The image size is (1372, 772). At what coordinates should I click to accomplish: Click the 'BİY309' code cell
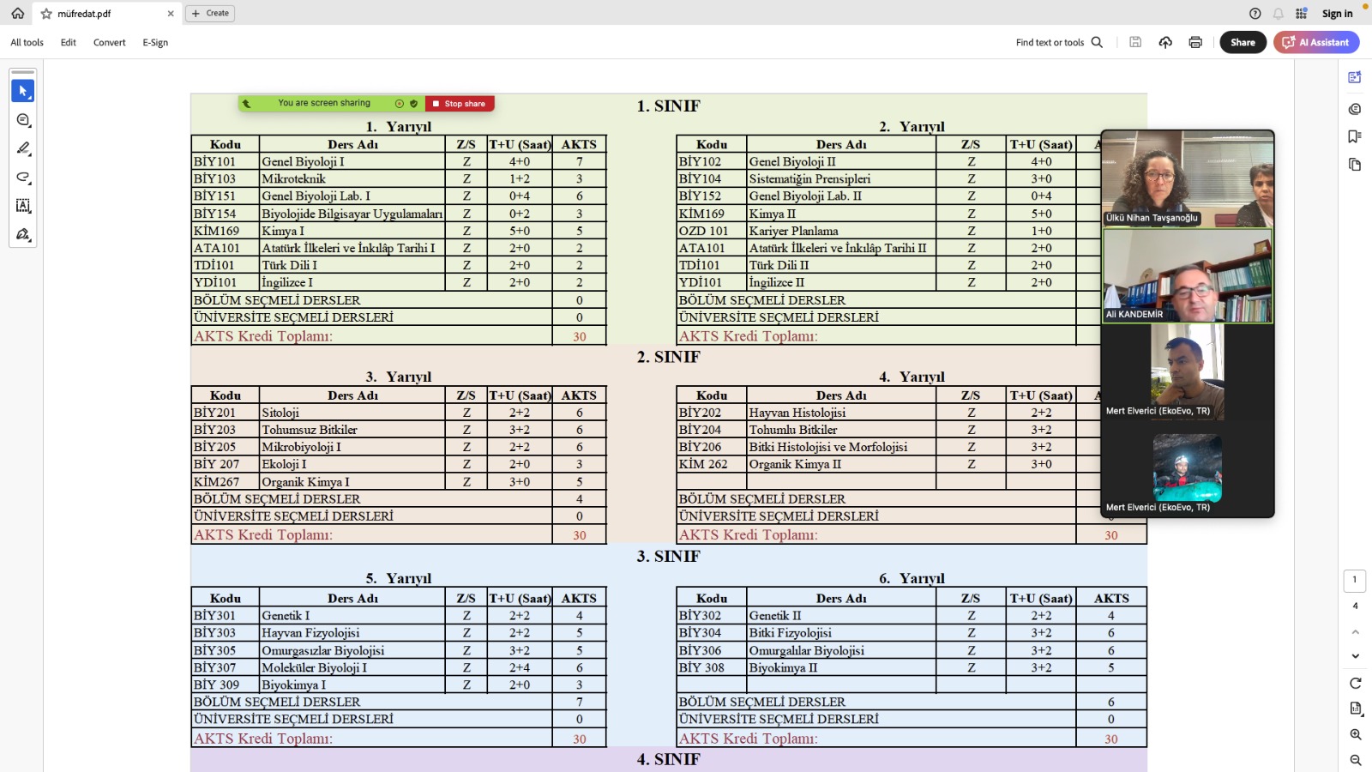tap(226, 685)
